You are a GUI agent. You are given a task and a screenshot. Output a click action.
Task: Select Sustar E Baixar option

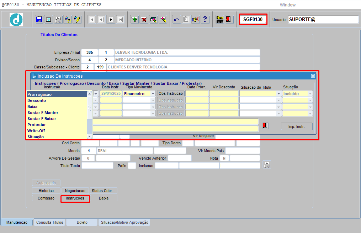pyautogui.click(x=57, y=119)
